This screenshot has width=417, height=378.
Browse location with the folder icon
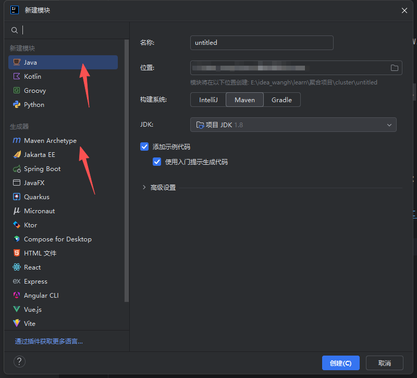click(395, 68)
